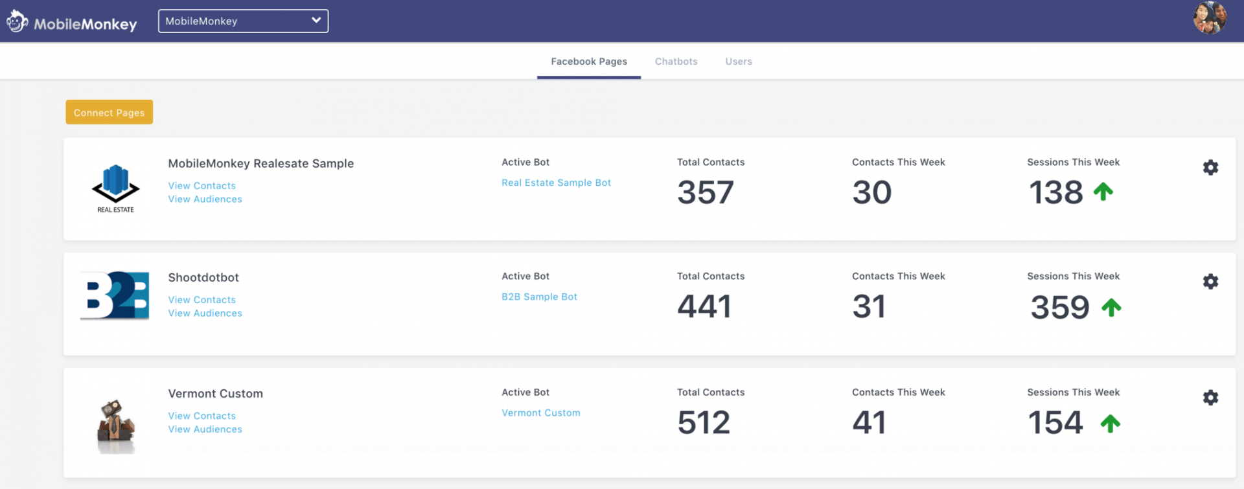
Task: Open settings gear for Vermont Custom page
Action: click(x=1210, y=398)
